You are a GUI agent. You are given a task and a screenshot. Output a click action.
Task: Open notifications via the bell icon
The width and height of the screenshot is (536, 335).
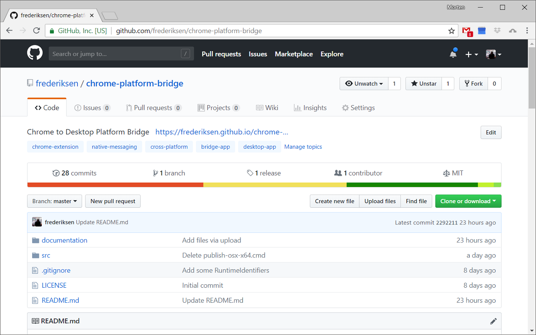click(x=452, y=54)
